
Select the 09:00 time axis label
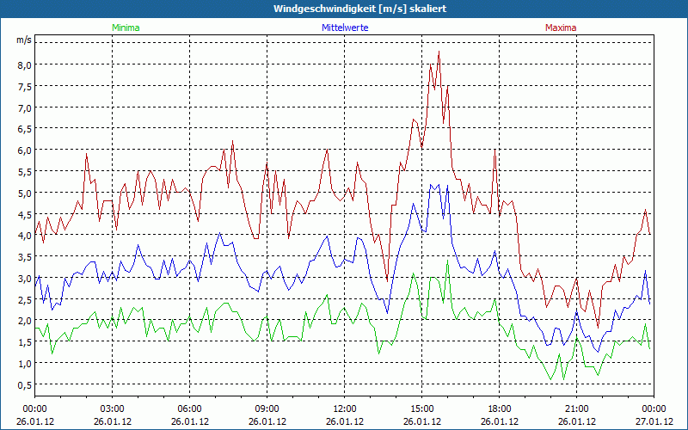[267, 408]
